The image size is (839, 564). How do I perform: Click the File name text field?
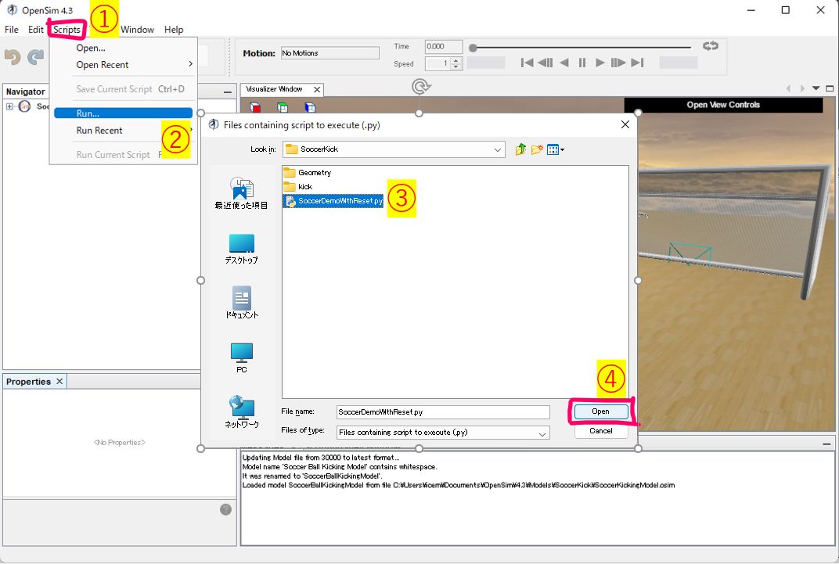click(x=443, y=411)
